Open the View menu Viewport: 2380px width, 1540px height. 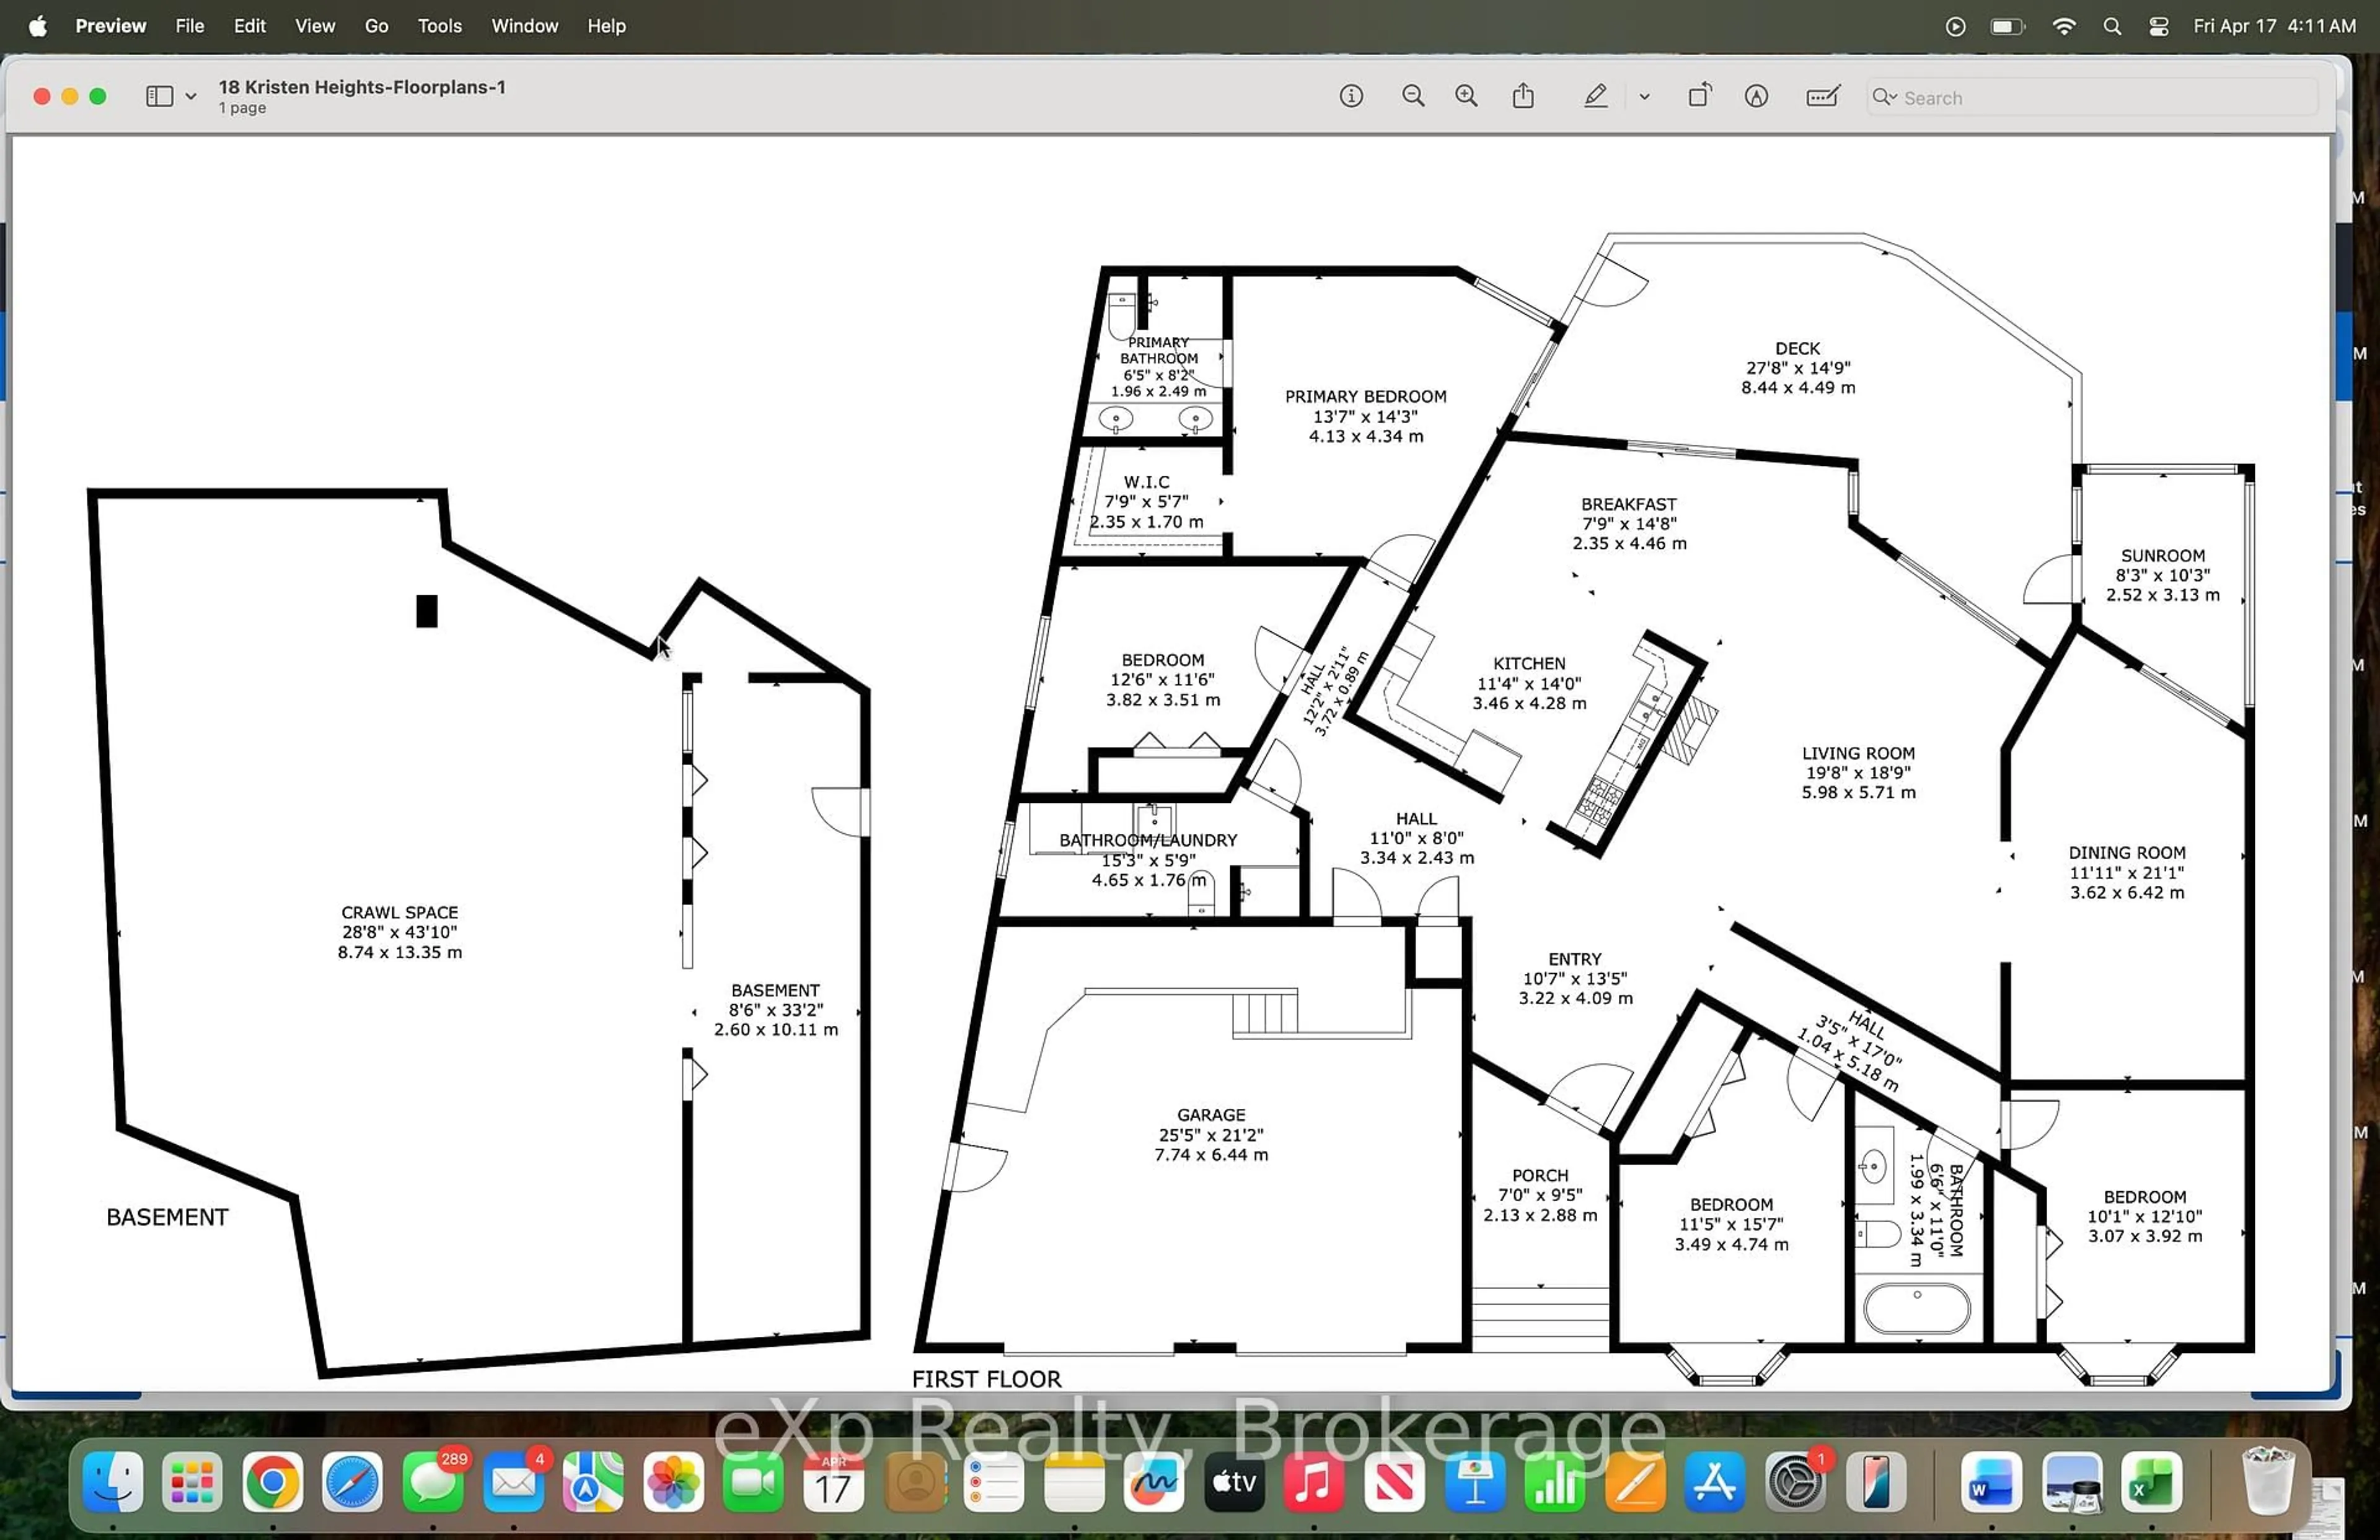[x=314, y=26]
